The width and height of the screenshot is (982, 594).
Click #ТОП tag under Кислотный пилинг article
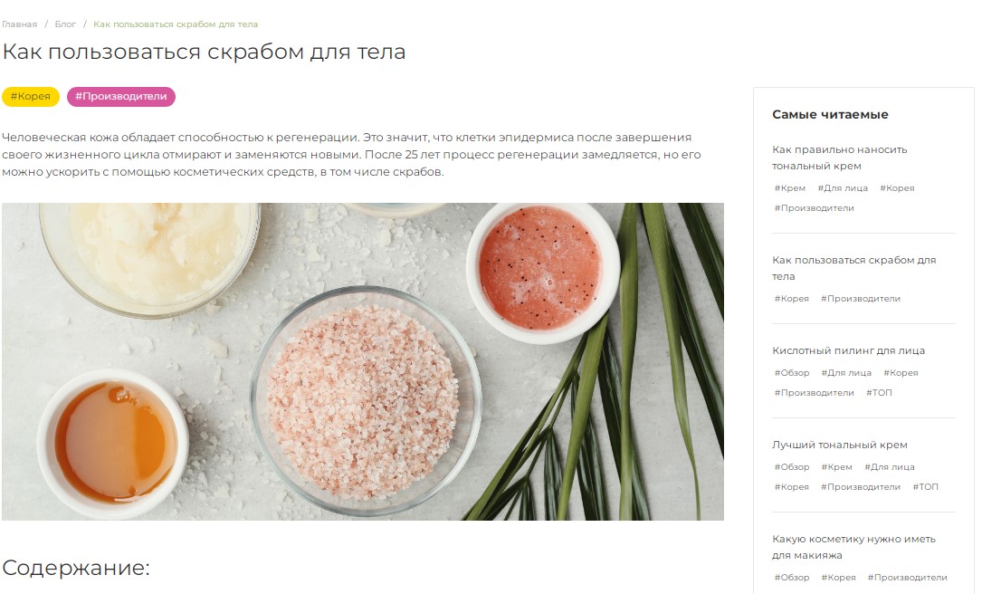click(879, 393)
